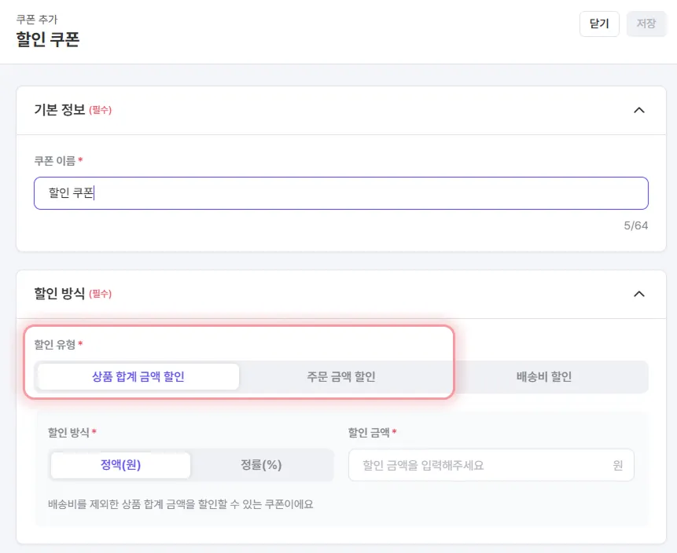Click the 5/64 character counter
This screenshot has width=677, height=553.
tap(635, 226)
